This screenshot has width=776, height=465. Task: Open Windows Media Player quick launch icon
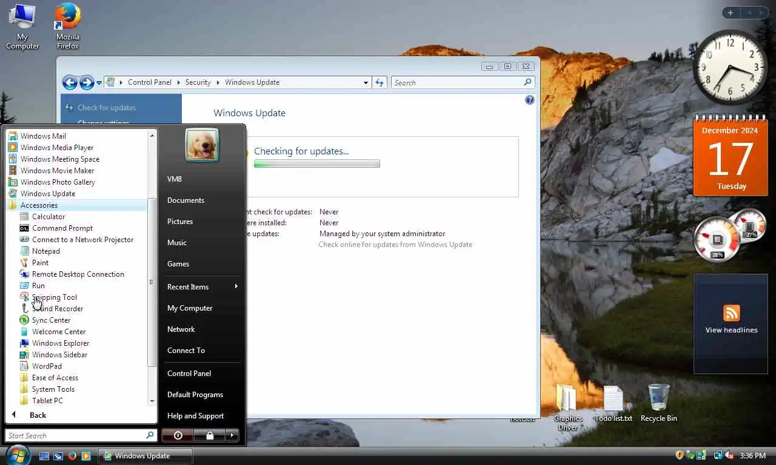[x=86, y=456]
